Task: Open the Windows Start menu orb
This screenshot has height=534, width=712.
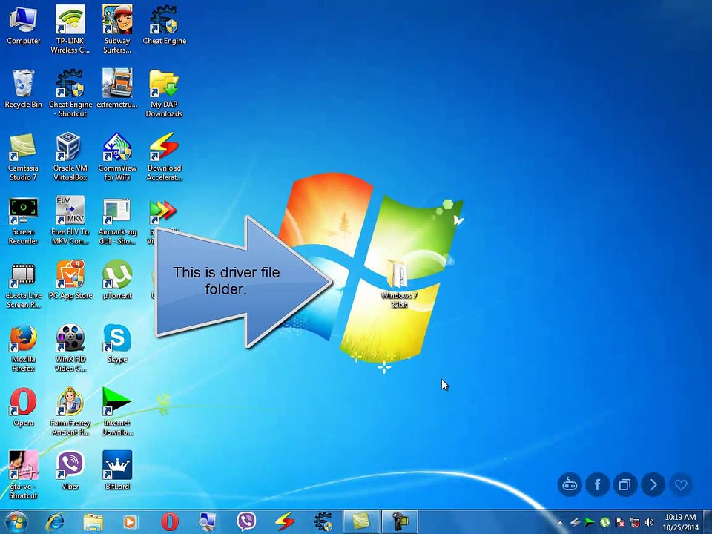Action: point(17,521)
